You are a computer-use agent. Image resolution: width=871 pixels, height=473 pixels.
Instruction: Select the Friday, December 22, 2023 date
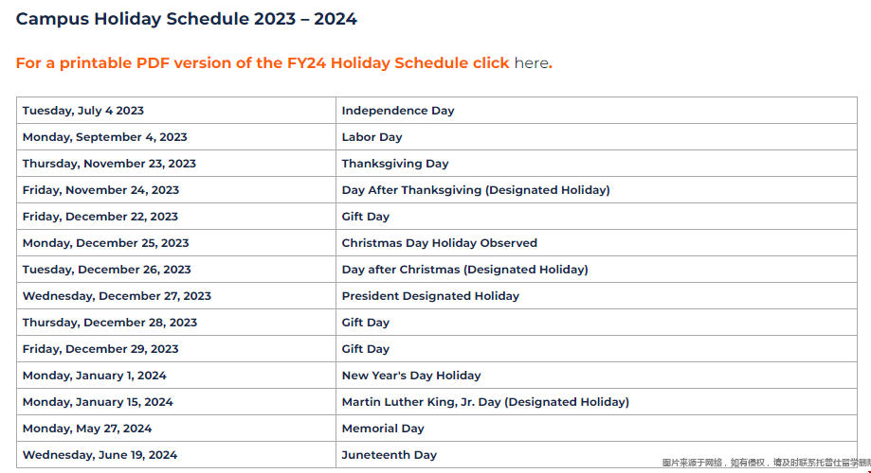100,217
